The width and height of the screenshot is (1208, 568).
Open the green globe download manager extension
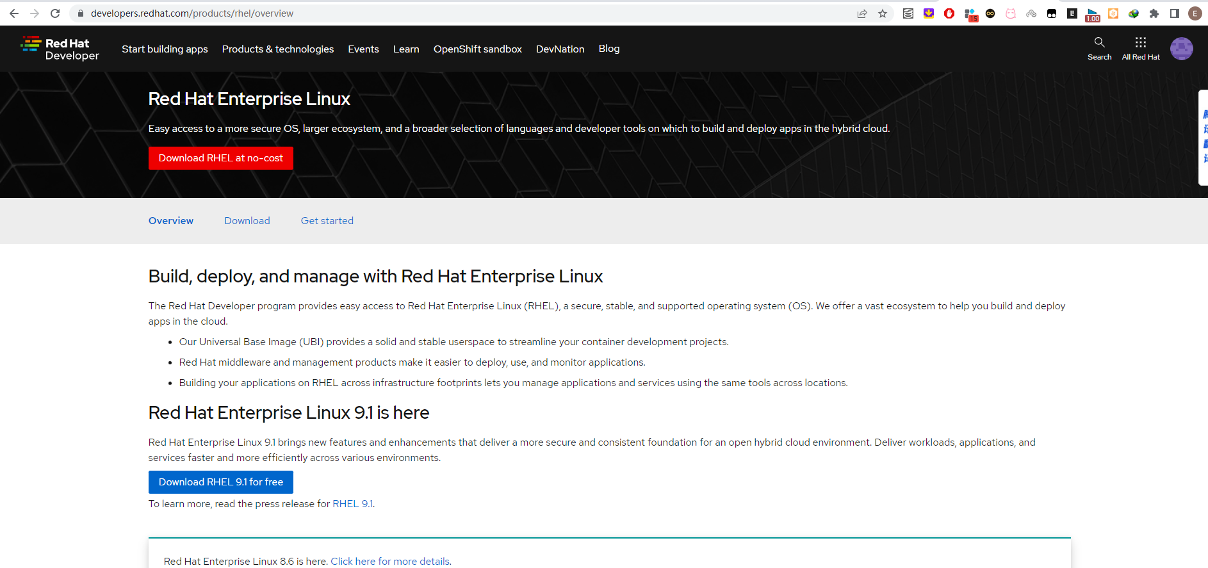click(x=1134, y=13)
